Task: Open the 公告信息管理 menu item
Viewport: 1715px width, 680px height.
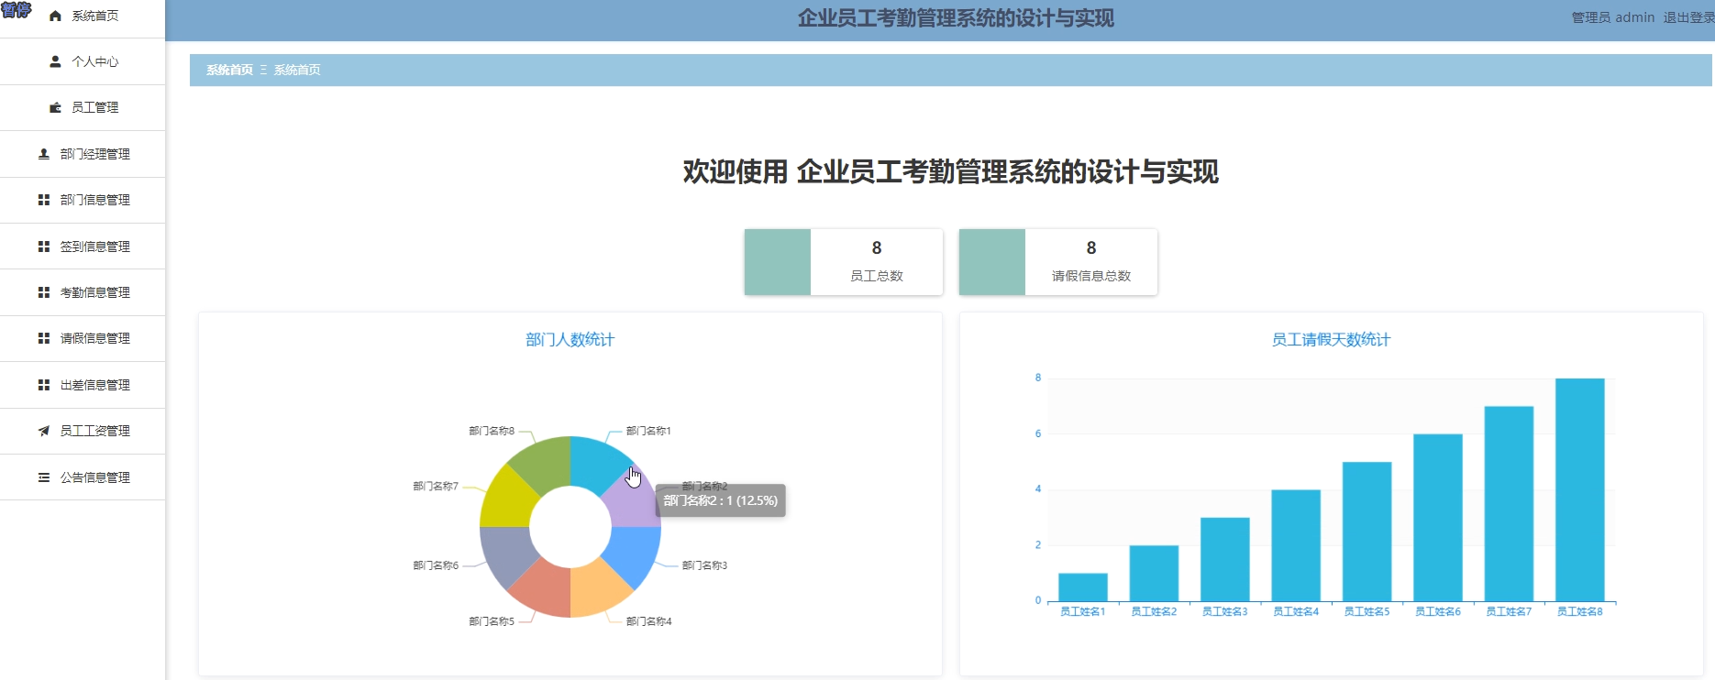Action: [x=83, y=477]
